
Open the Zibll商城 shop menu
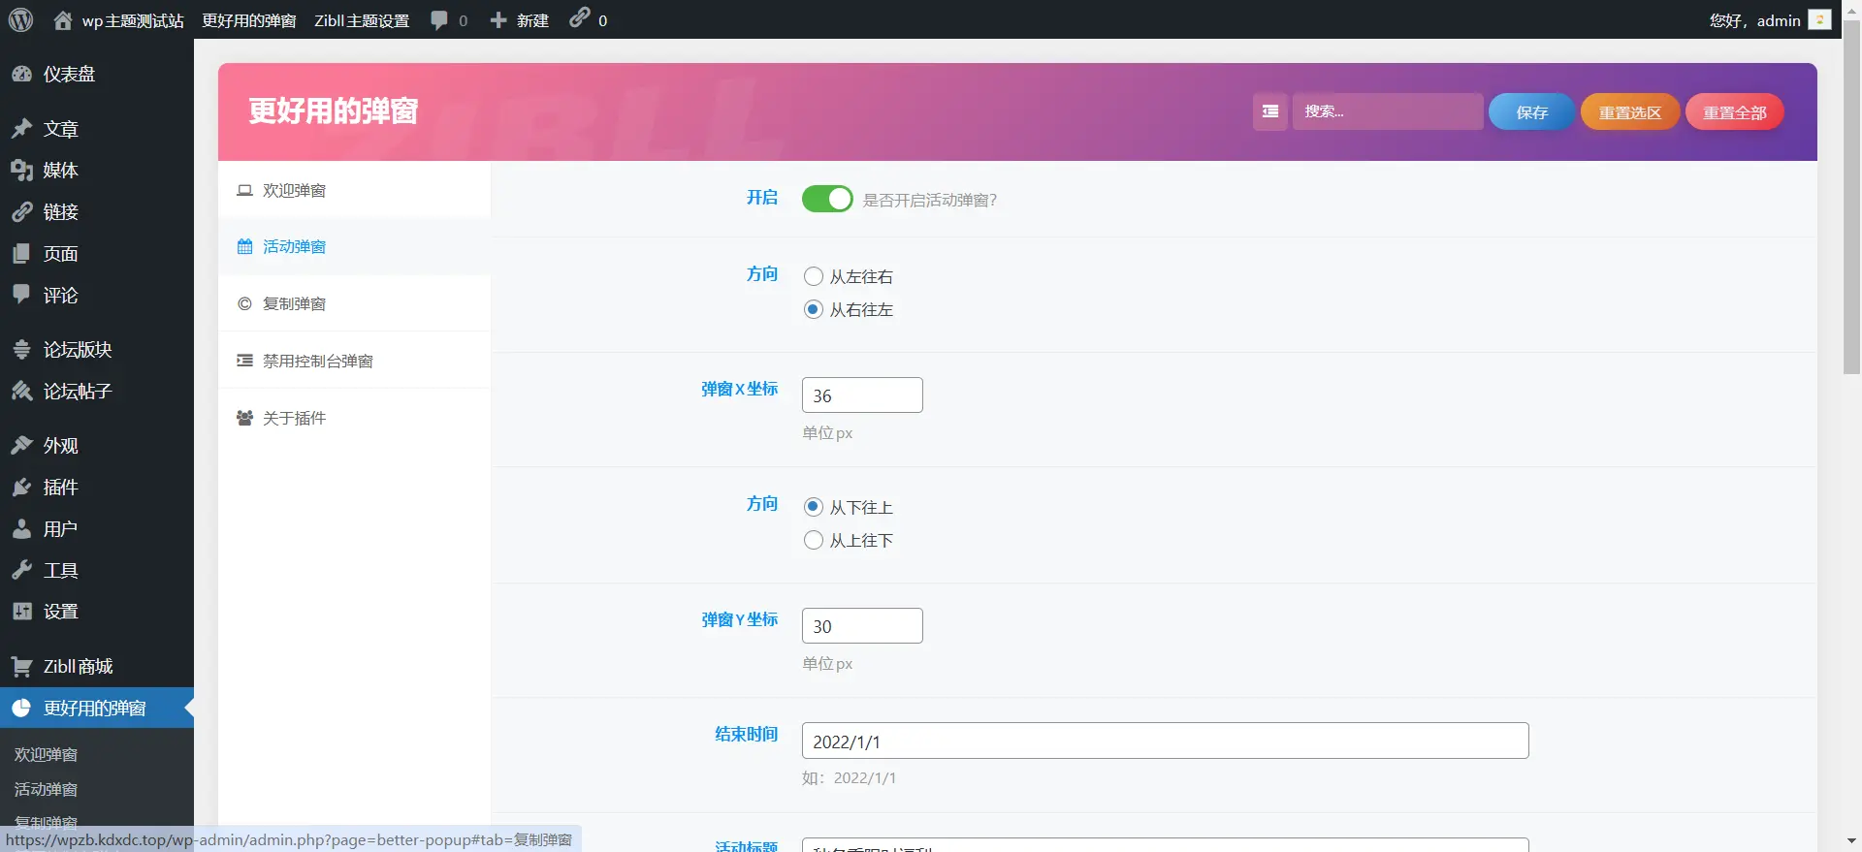[x=78, y=667]
